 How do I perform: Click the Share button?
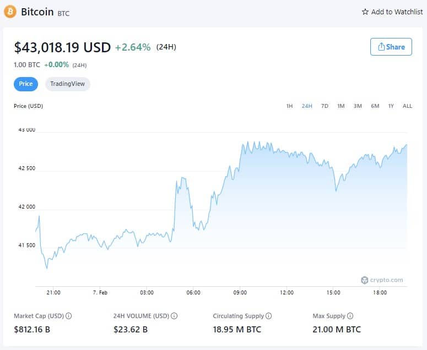tap(391, 47)
